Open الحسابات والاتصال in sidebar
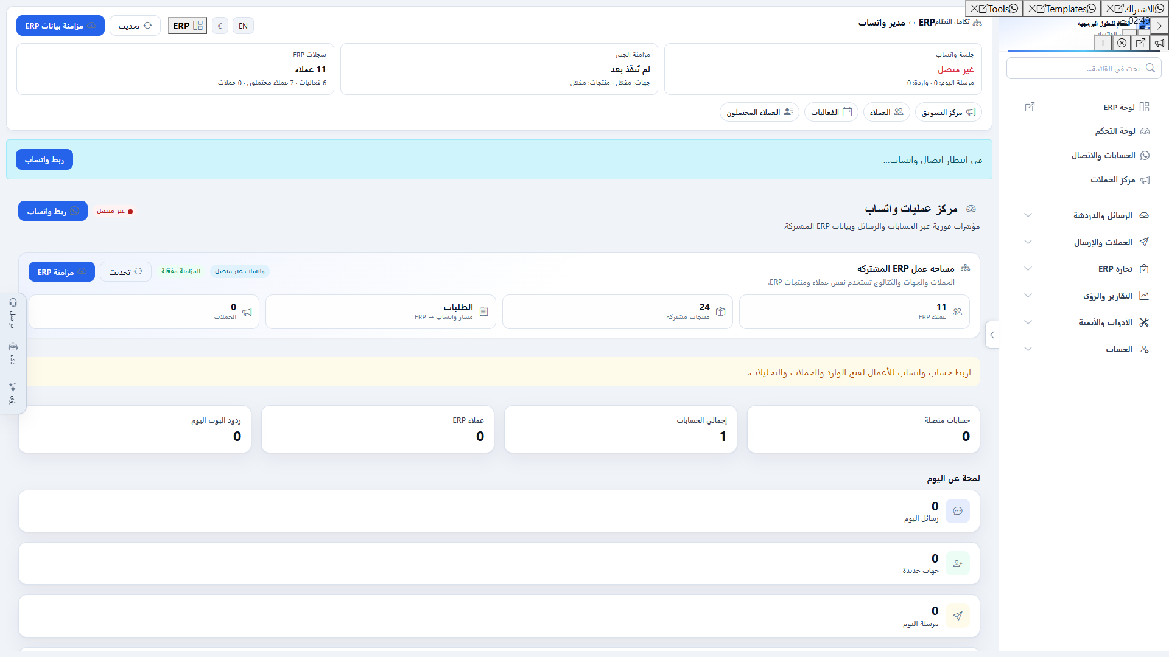Screen dimensions: 1169x657 [1088, 155]
